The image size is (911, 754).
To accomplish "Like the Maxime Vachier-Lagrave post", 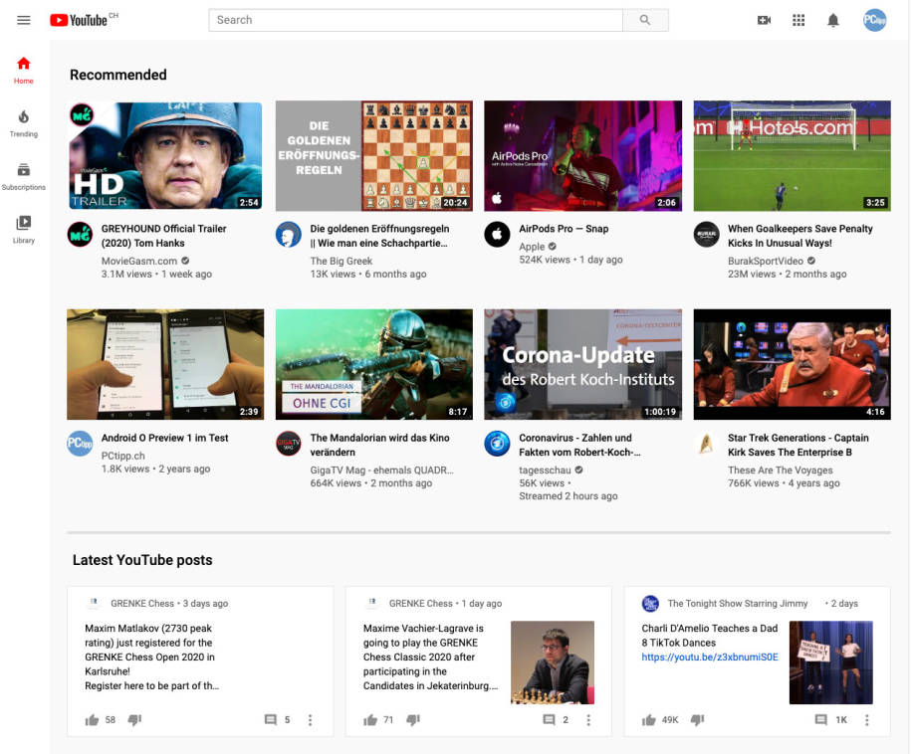I will point(370,720).
